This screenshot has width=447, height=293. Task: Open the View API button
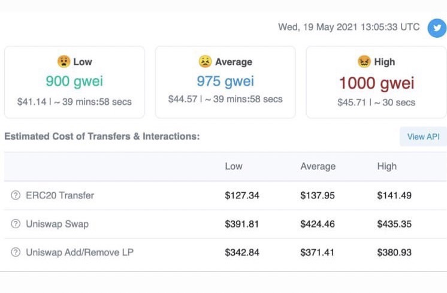pos(424,137)
